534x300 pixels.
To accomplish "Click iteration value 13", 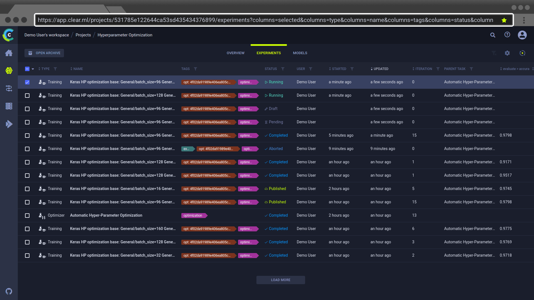I will tap(414, 216).
